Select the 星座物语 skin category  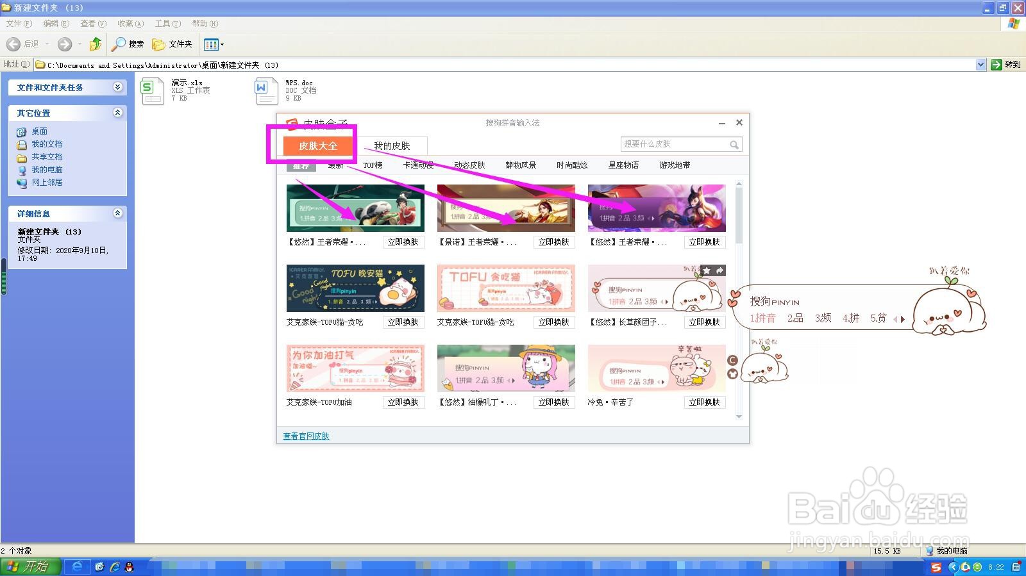click(x=623, y=165)
